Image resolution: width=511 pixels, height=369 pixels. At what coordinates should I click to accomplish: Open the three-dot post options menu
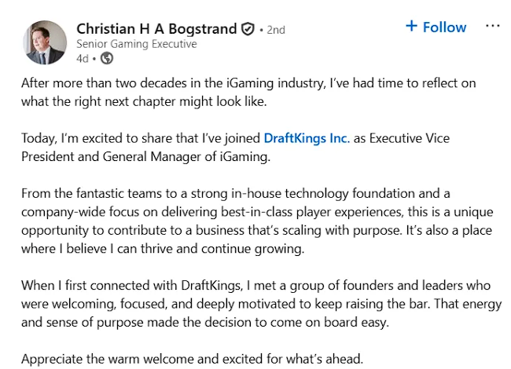point(493,26)
